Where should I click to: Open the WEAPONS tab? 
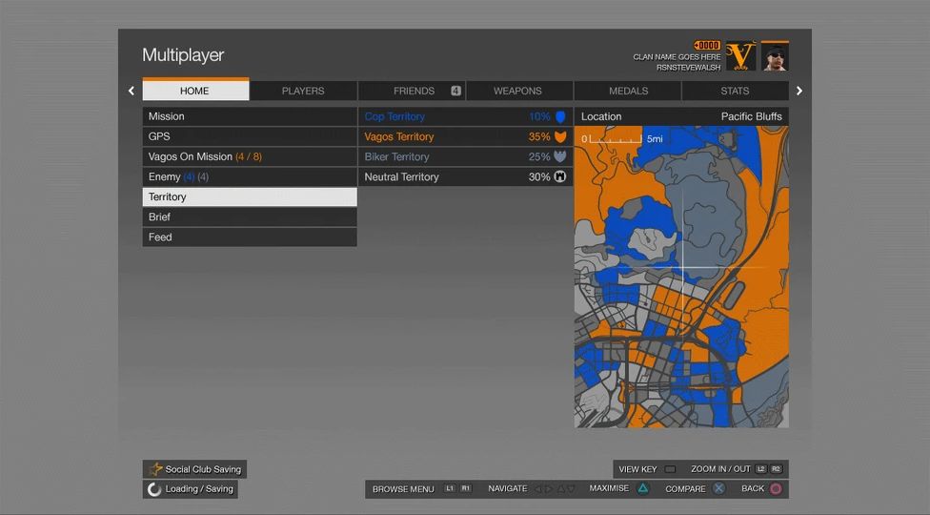pyautogui.click(x=519, y=91)
